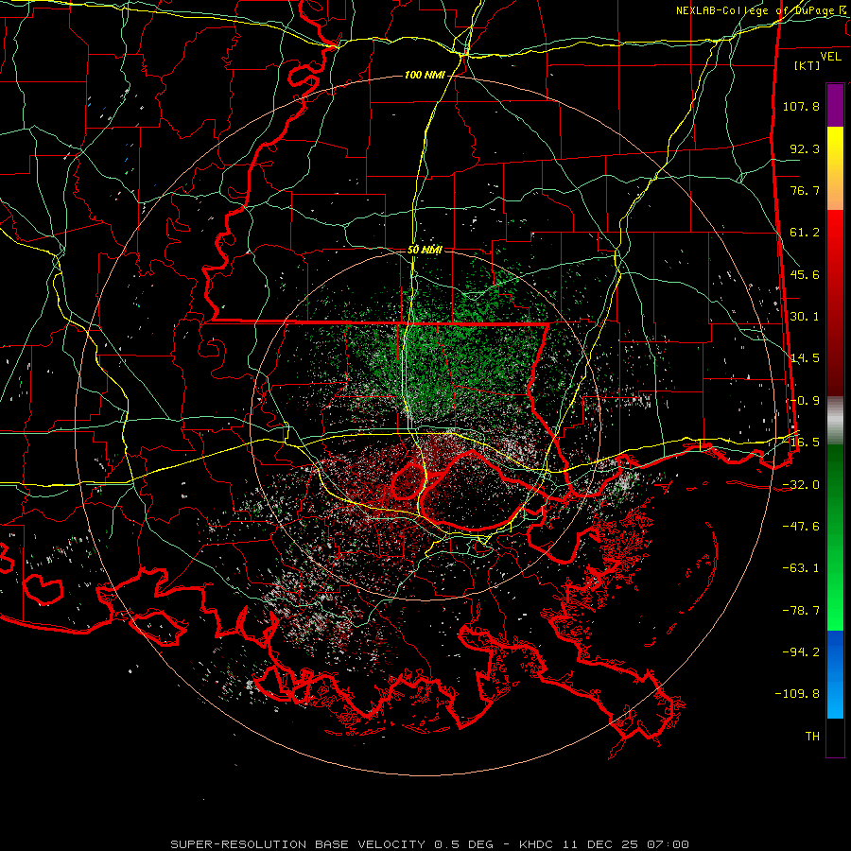Select the 45.6 velocity scale value

(x=805, y=274)
